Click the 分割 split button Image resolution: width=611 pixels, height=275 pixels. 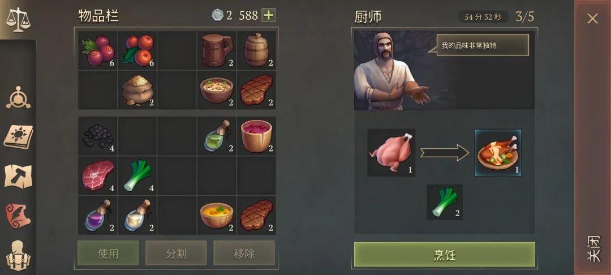point(176,253)
